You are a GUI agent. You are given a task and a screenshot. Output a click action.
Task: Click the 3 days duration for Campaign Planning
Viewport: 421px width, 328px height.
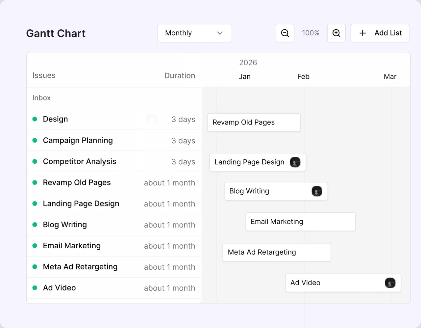pos(183,141)
